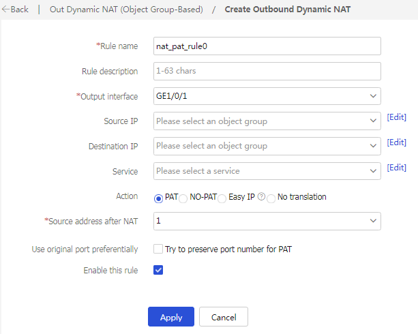418x334 pixels.
Task: Select the PAT action radio button
Action: click(x=158, y=198)
